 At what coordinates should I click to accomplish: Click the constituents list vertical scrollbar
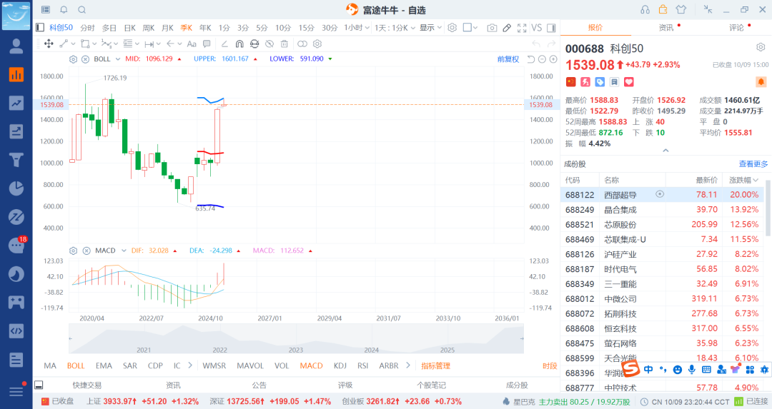pos(766,208)
